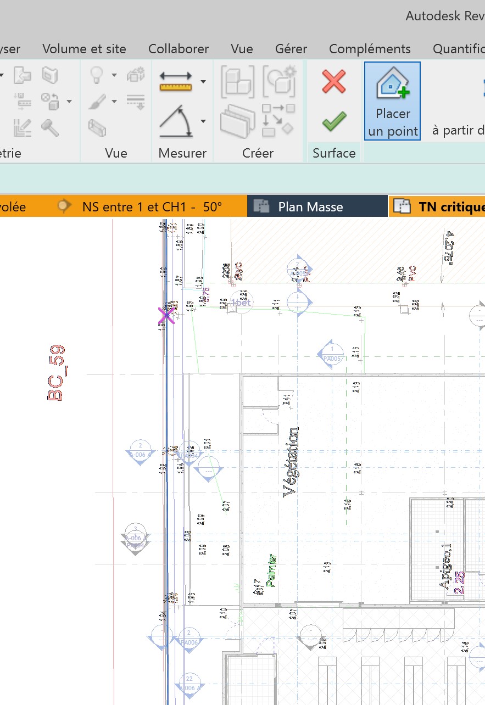485x705 pixels.
Task: Select the angle measurement tool icon
Action: [x=176, y=121]
